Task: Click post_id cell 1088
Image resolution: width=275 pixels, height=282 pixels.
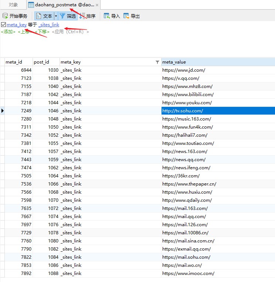Action: (46, 273)
